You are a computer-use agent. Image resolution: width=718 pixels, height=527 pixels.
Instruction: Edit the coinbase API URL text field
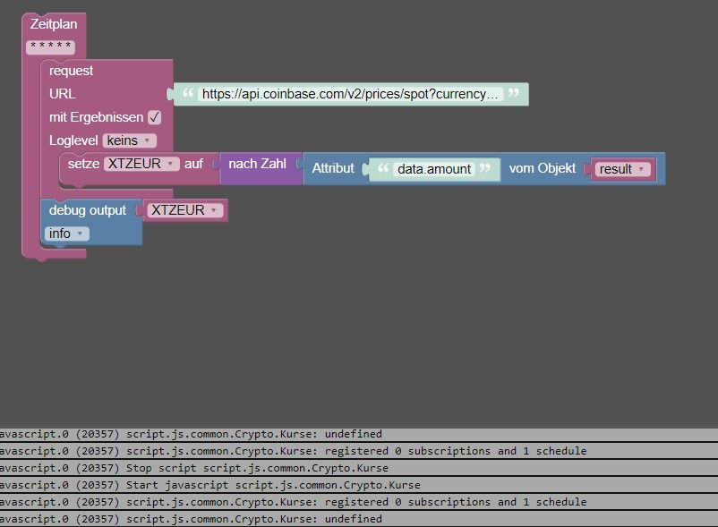coord(350,94)
